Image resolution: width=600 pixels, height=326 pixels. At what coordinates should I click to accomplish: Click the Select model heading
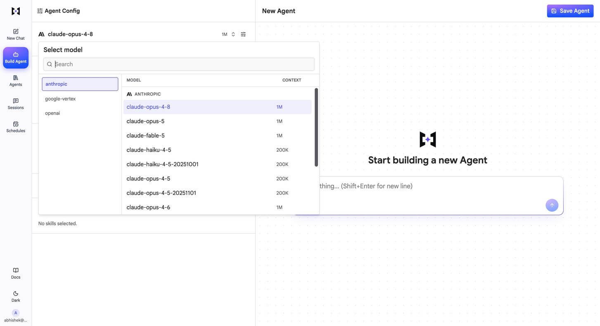tap(63, 50)
